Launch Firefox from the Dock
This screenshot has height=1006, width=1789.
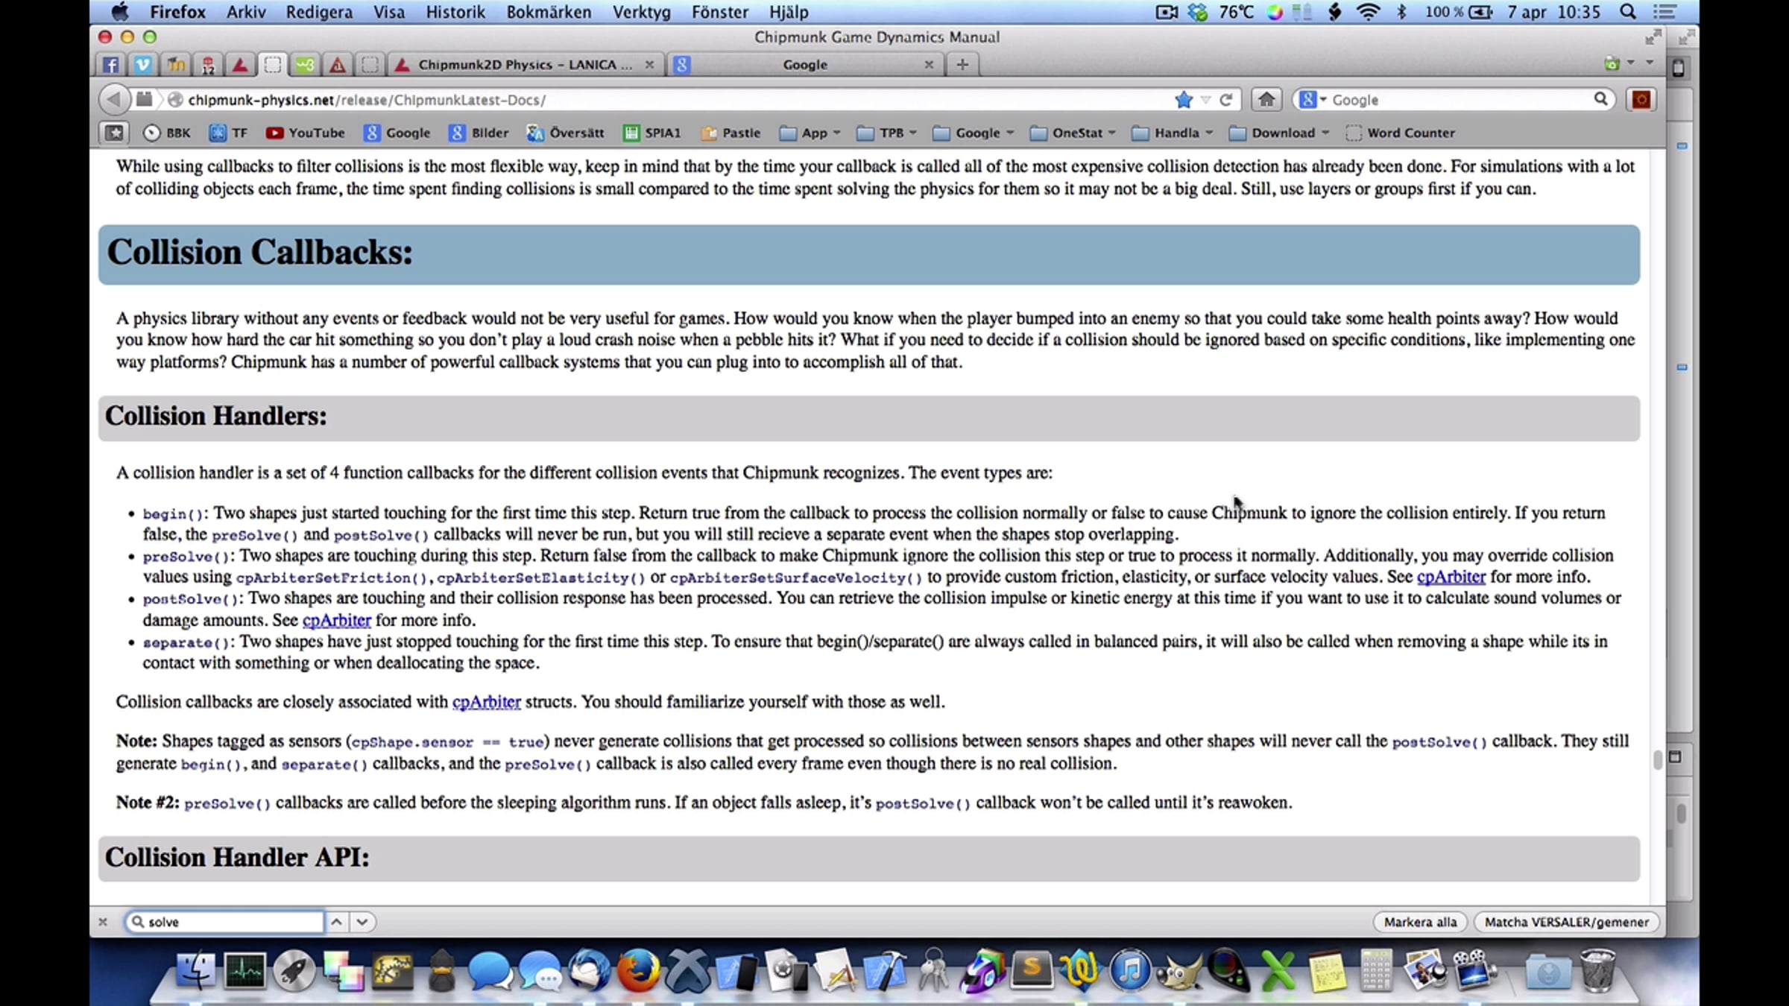(638, 970)
